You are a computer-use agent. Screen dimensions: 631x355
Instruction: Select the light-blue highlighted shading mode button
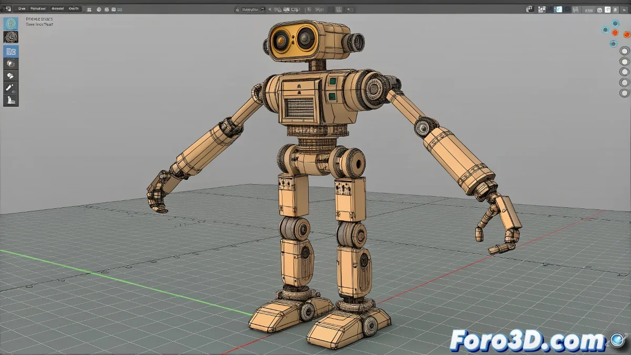(x=557, y=9)
